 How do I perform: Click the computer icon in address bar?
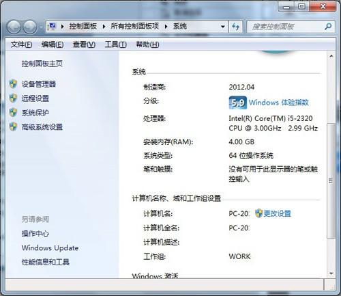pos(53,27)
